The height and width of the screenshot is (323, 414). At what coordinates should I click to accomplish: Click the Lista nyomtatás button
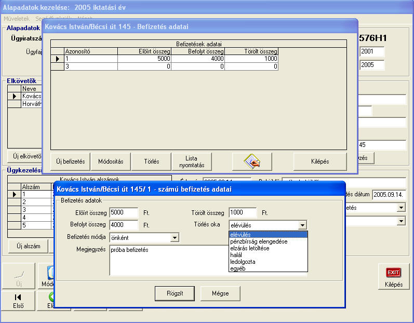pyautogui.click(x=192, y=161)
